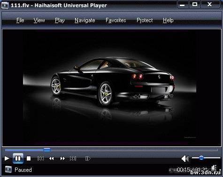
Task: Open the Help menu
Action: point(168,20)
